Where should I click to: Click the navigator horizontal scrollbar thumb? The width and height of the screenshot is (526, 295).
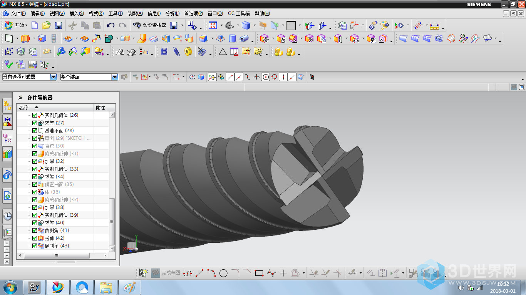pyautogui.click(x=56, y=255)
